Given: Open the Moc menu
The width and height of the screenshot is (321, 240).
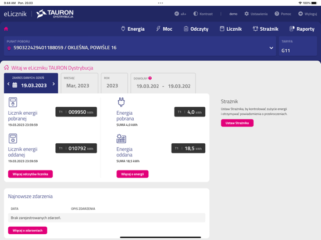Looking at the screenshot, I should (164, 29).
